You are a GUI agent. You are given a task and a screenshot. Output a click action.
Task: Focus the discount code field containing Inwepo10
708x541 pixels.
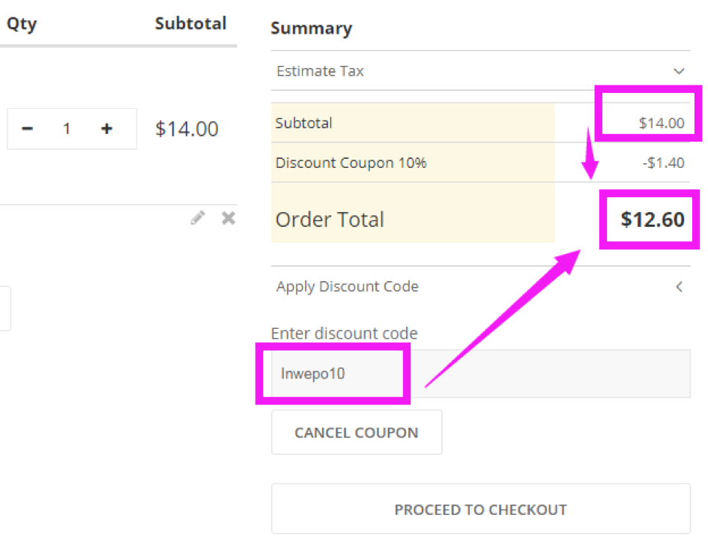pyautogui.click(x=479, y=373)
